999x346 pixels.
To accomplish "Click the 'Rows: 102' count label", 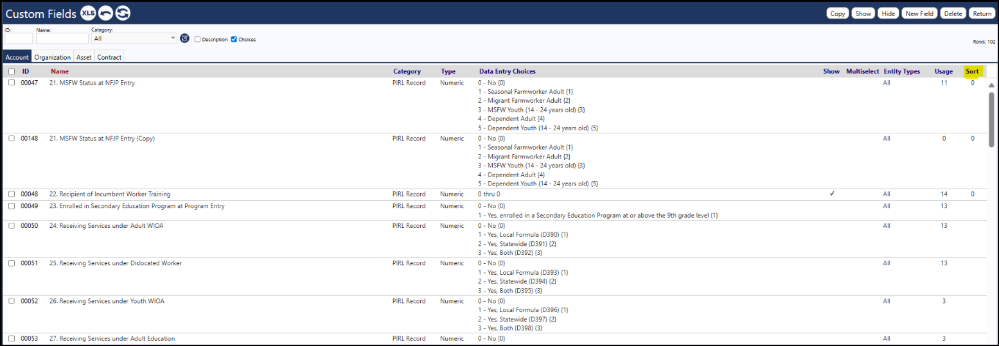I will coord(984,42).
